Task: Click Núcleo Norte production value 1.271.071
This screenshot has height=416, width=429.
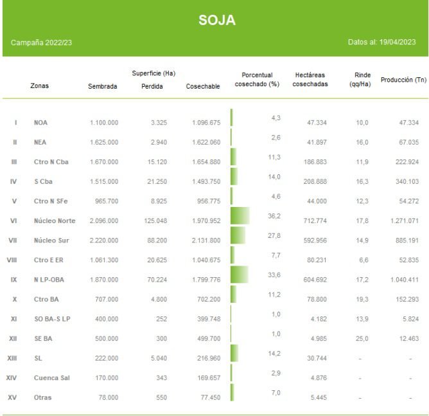Action: click(403, 221)
